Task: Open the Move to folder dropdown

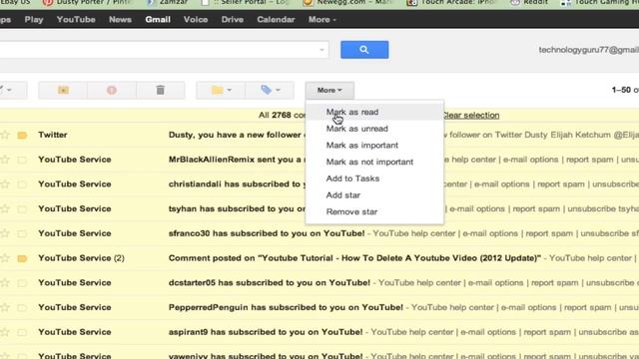Action: (x=221, y=90)
